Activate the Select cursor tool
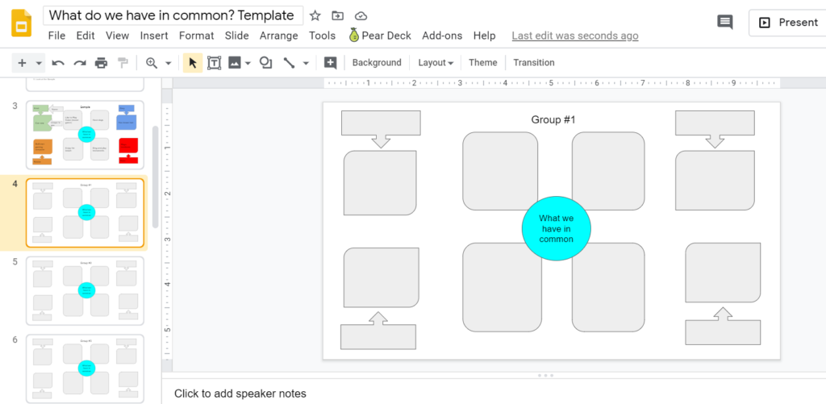The height and width of the screenshot is (404, 826). tap(192, 63)
